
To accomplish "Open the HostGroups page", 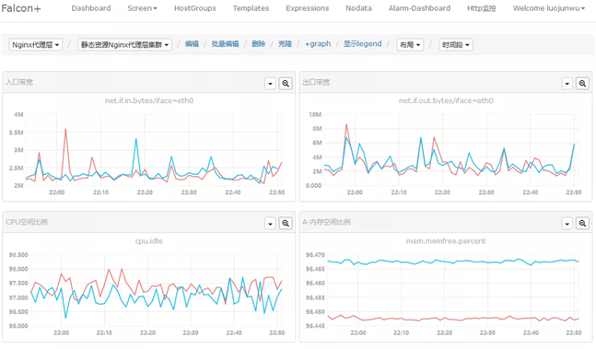I will coord(195,8).
